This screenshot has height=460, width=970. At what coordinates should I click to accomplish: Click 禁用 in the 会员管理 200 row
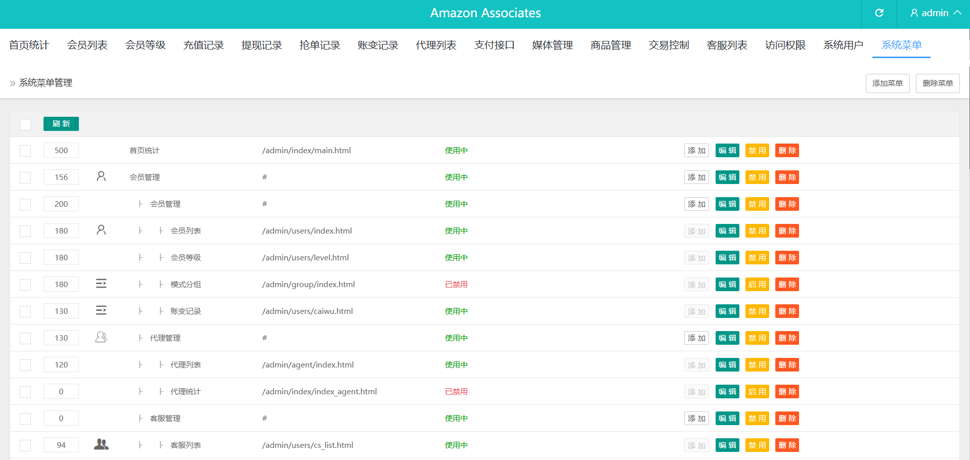757,204
